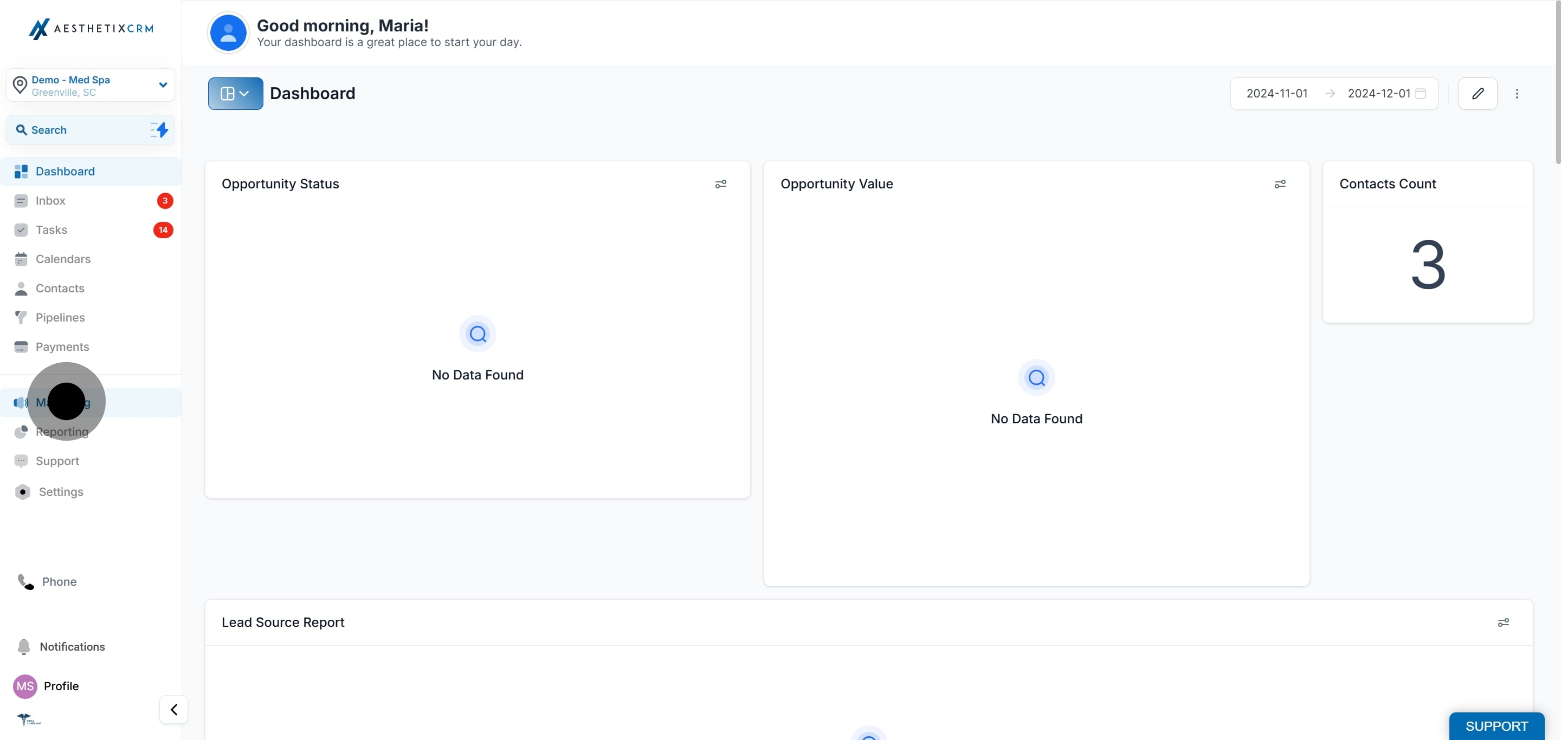Click the pencil edit dashboard icon
This screenshot has width=1561, height=740.
point(1478,93)
